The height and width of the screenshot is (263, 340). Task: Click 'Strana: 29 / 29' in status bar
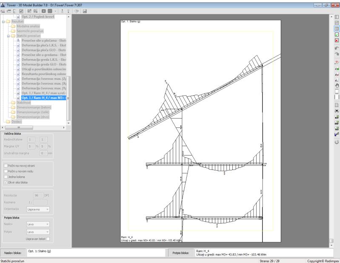pos(269,261)
